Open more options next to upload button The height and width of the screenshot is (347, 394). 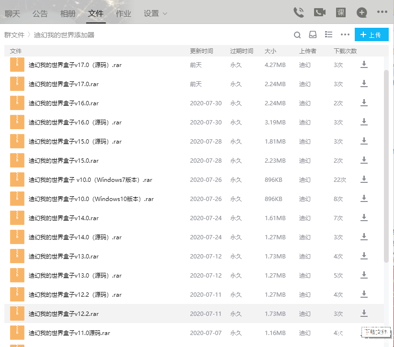pos(345,34)
